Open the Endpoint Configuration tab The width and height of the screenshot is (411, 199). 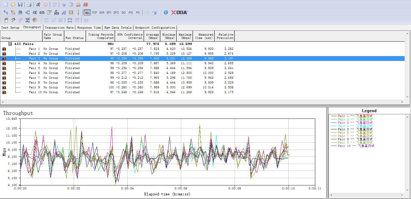pyautogui.click(x=155, y=27)
